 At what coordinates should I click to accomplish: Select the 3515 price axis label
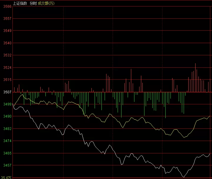pos(7,80)
